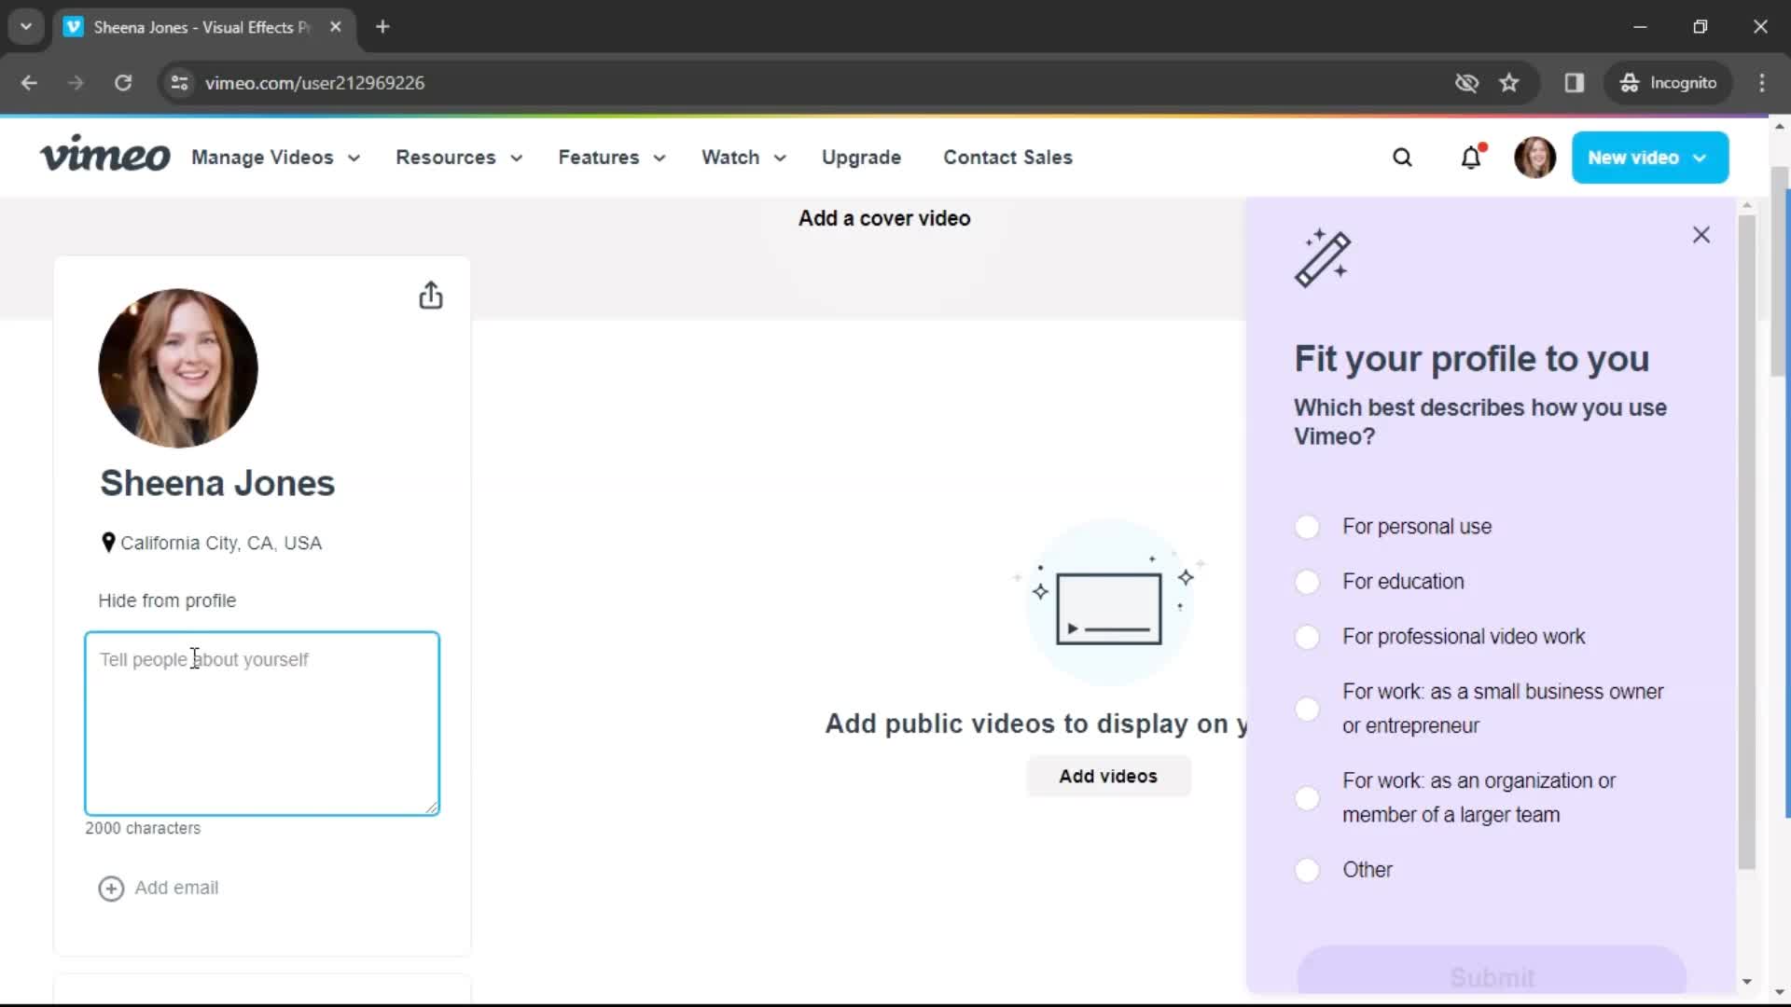This screenshot has width=1791, height=1007.
Task: Open the tab search dropdown arrow
Action: click(26, 27)
